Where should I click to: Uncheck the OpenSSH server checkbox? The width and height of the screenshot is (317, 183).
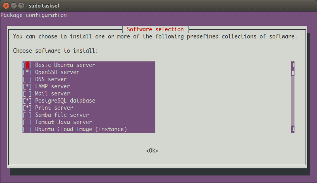pyautogui.click(x=27, y=72)
